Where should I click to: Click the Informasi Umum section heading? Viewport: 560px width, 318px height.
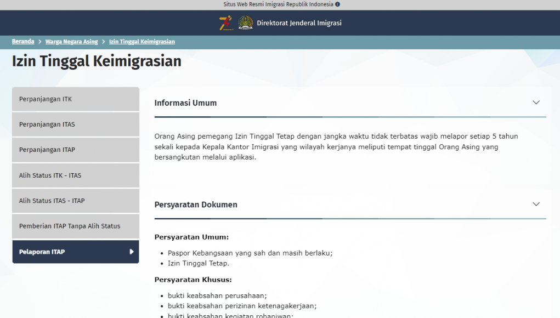point(185,103)
